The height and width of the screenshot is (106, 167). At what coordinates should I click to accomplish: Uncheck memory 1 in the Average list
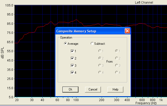72,51
